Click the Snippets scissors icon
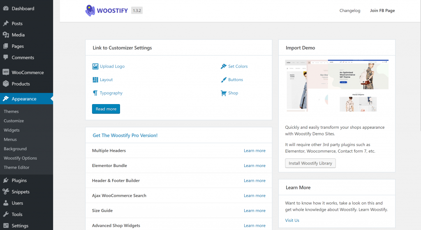 pyautogui.click(x=6, y=192)
